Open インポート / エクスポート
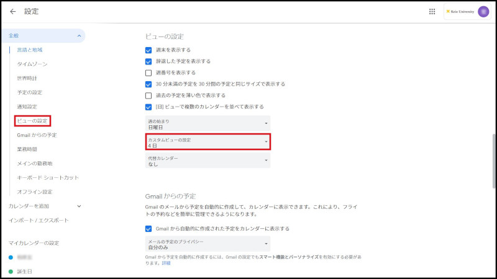497x279 pixels. pyautogui.click(x=39, y=220)
